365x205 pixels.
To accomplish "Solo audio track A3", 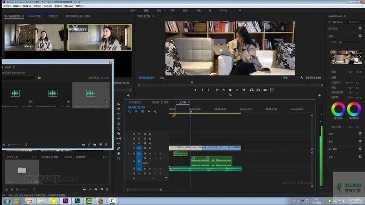I will coord(155,169).
